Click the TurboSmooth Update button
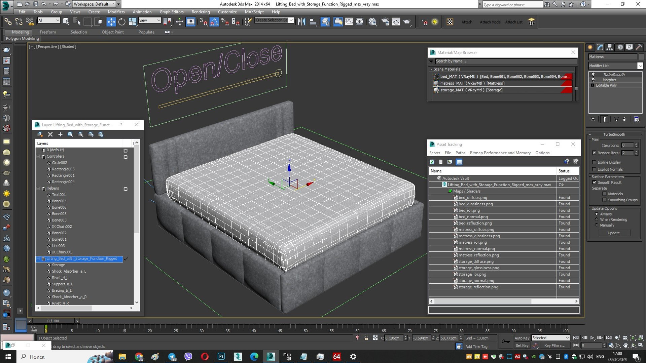Screen dimensions: 646x363 pyautogui.click(x=614, y=233)
